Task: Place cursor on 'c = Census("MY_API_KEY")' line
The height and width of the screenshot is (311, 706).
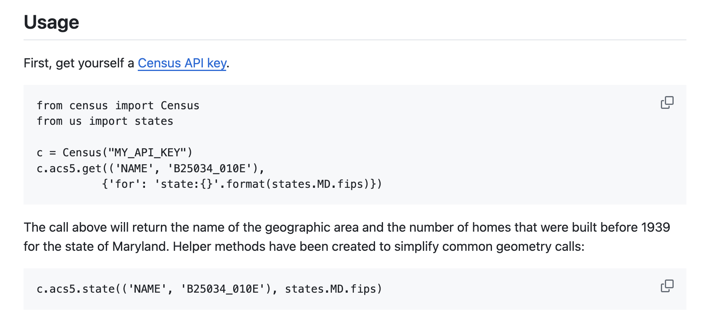Action: tap(115, 153)
